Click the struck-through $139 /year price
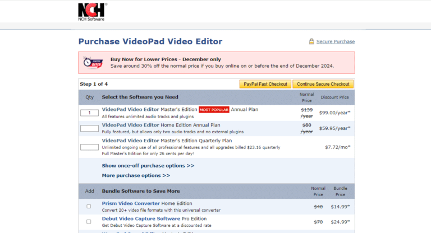 [x=307, y=113]
